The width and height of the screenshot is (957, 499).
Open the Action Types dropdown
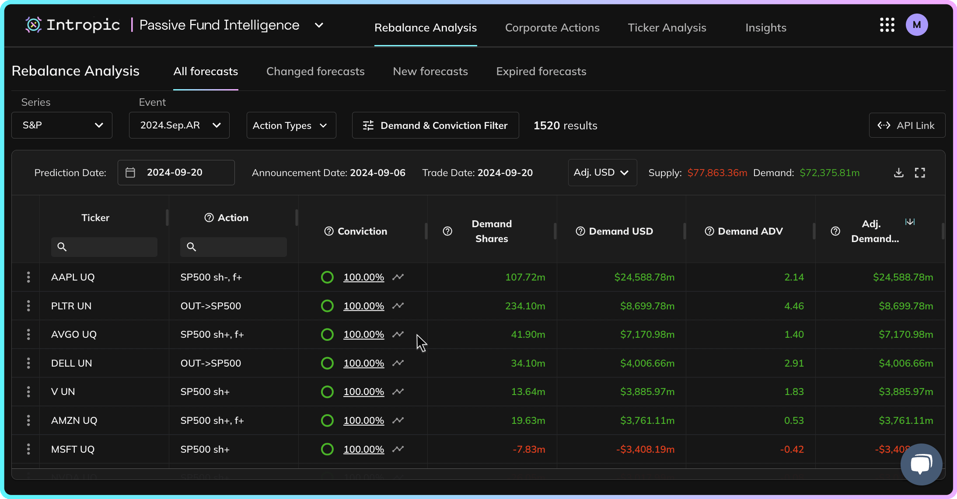coord(291,125)
